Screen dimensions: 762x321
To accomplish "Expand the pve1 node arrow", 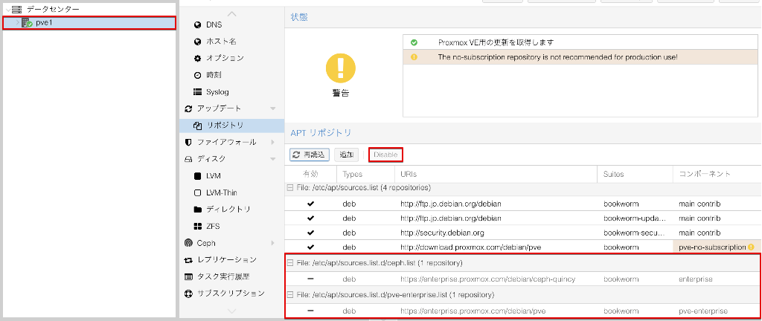I will 18,23.
